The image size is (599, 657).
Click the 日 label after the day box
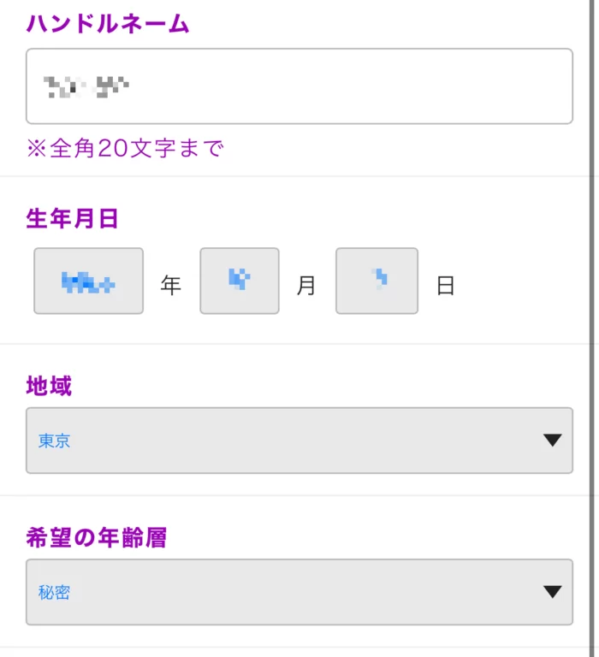[445, 286]
